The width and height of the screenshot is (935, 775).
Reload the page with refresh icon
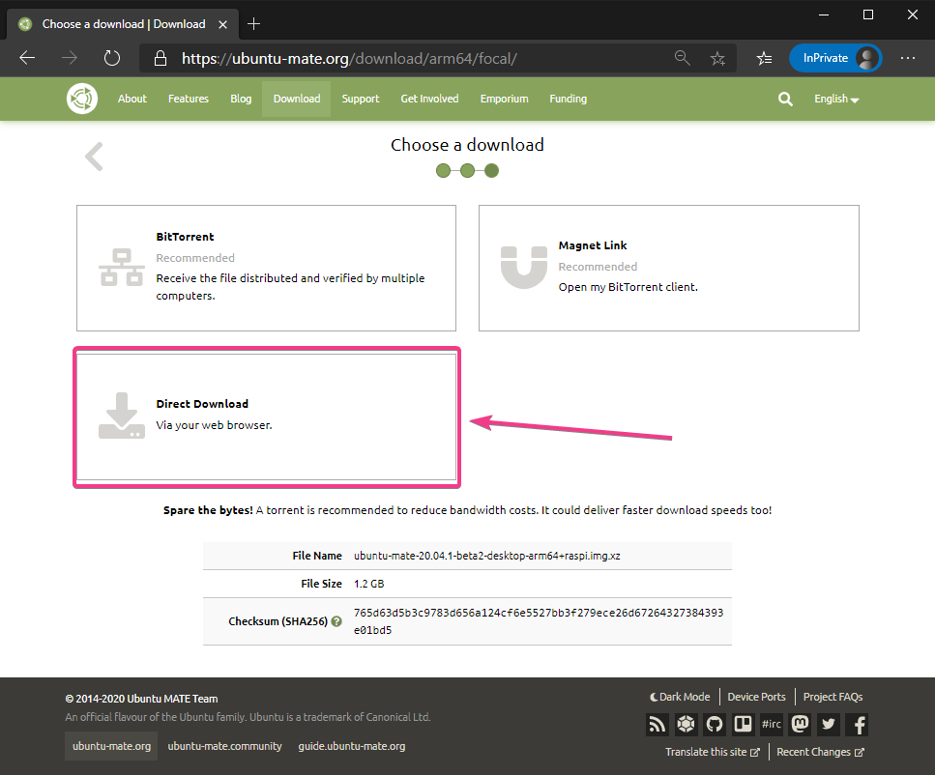112,58
